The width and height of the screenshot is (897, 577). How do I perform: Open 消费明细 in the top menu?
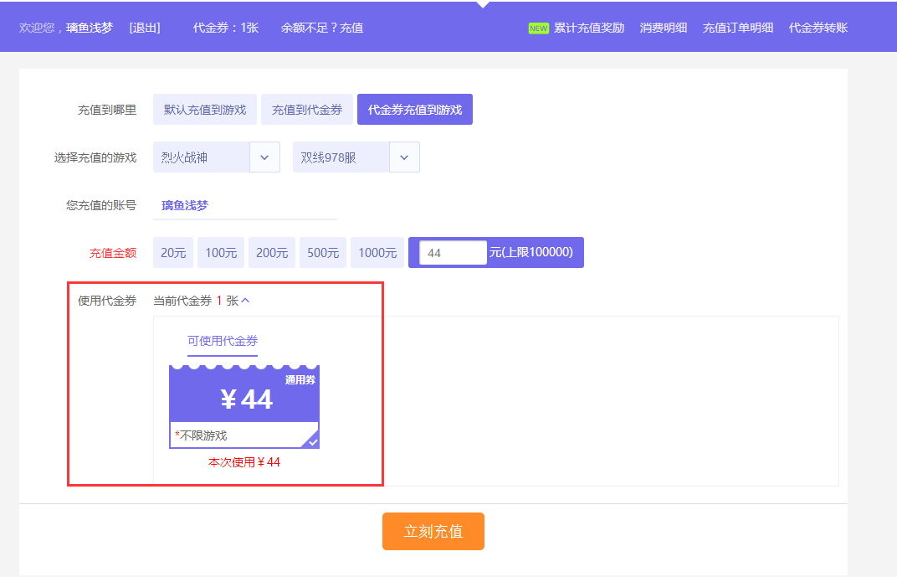(664, 28)
